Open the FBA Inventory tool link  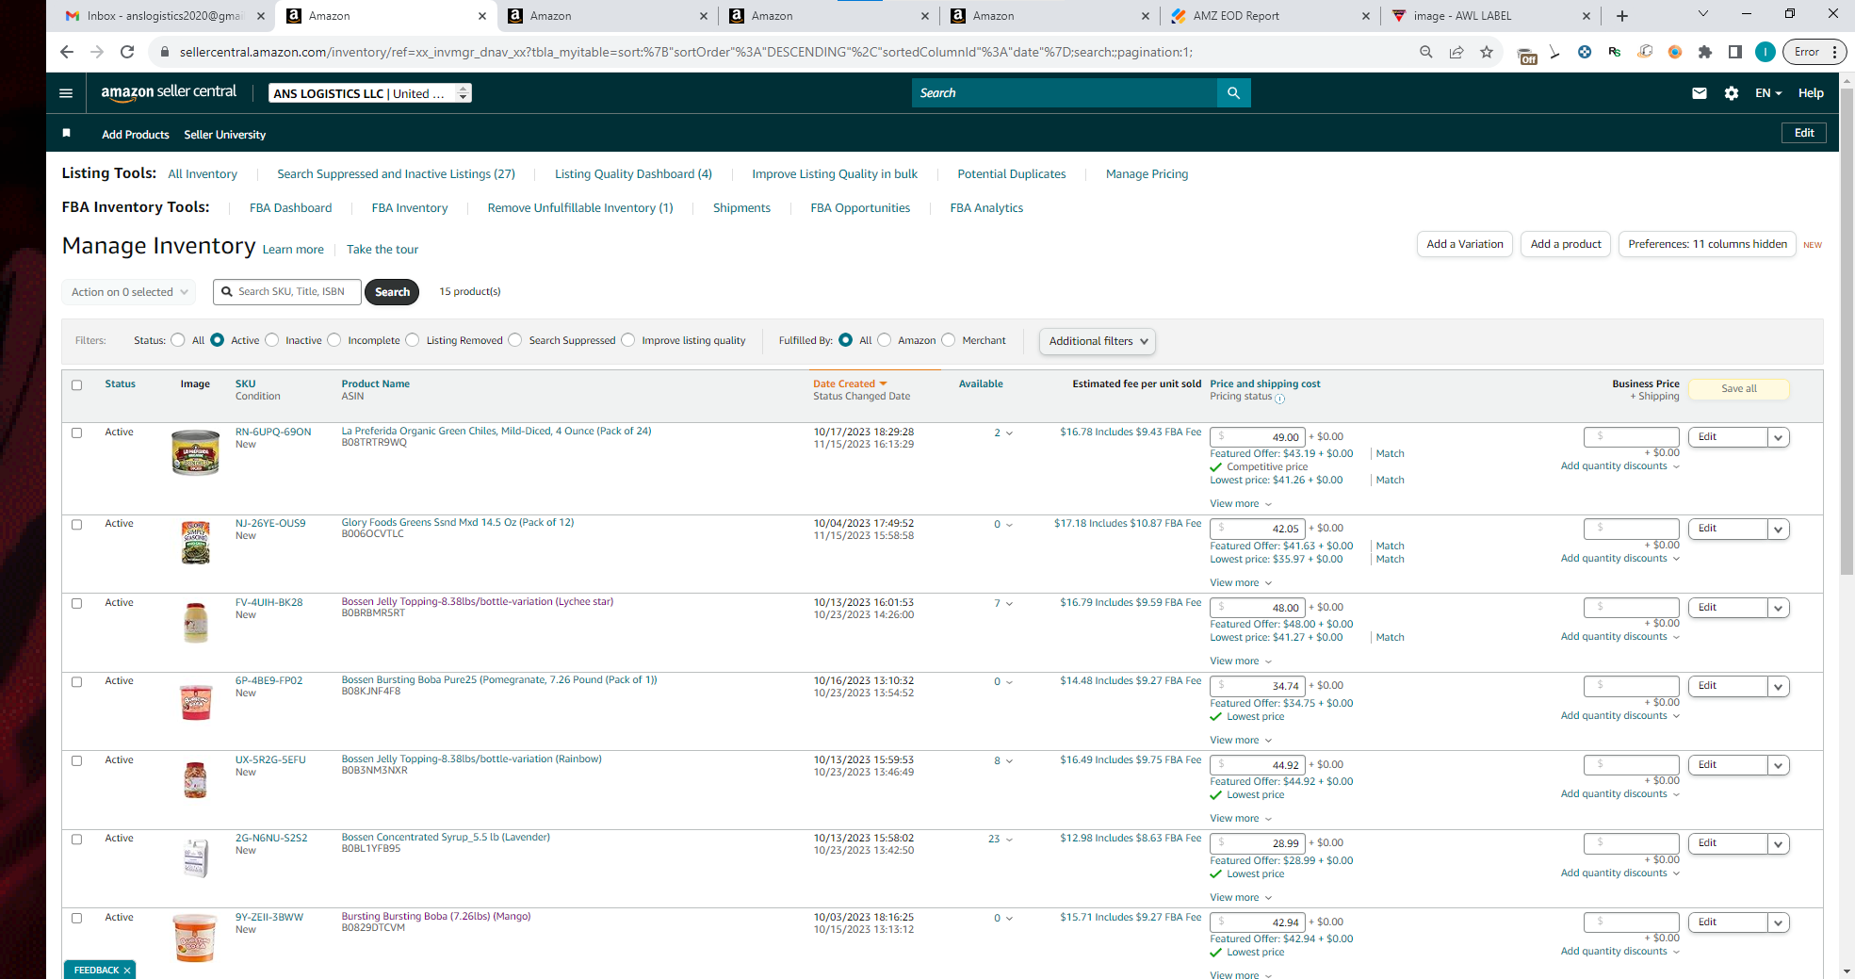pyautogui.click(x=410, y=208)
